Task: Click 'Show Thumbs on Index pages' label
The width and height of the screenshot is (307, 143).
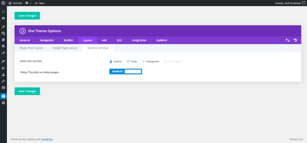Action: click(40, 72)
